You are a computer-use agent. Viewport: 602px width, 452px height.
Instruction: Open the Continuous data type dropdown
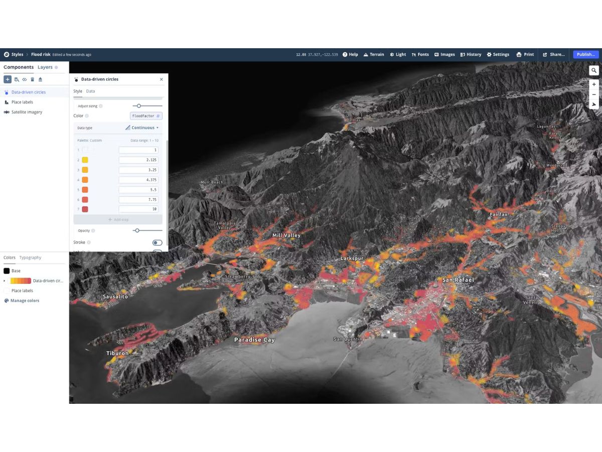[x=142, y=128]
